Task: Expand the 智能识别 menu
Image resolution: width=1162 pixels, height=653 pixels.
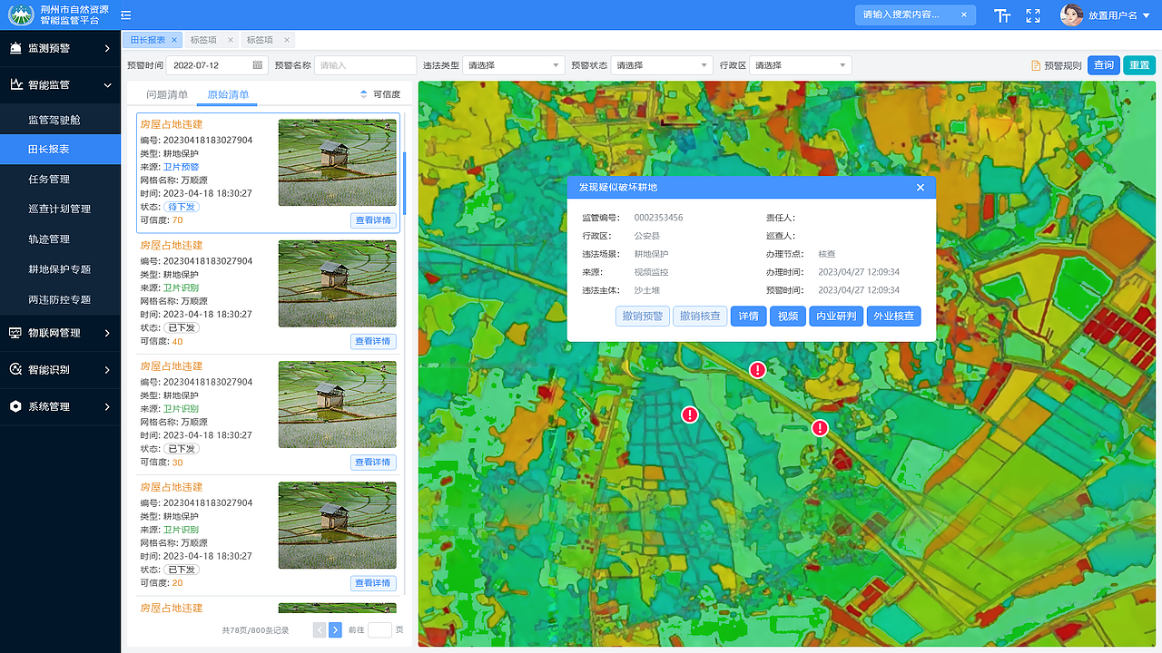Action: (107, 369)
